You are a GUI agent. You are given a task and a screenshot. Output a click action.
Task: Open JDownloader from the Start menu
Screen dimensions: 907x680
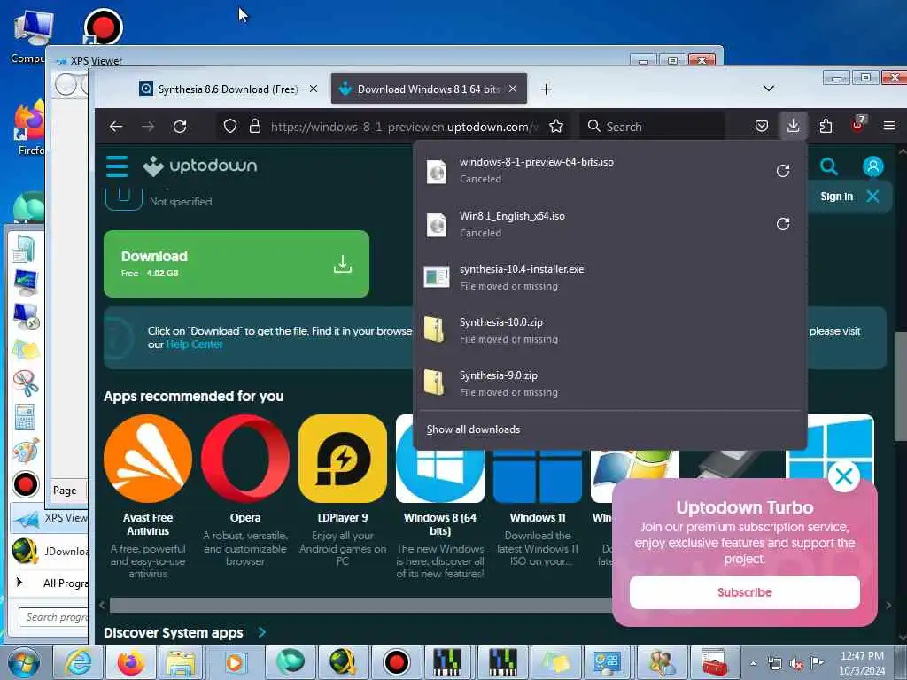click(x=50, y=551)
